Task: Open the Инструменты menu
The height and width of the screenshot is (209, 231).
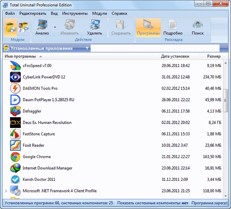Action: (x=75, y=13)
